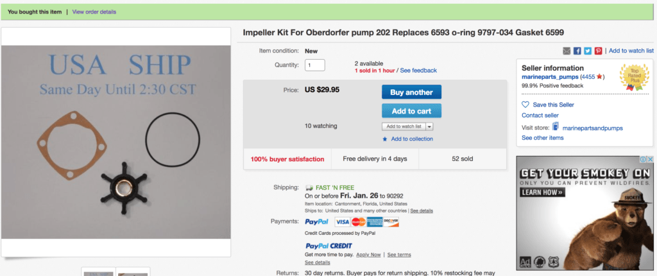Open marineparts_pumps seller profile link
The image size is (657, 276).
pos(550,77)
